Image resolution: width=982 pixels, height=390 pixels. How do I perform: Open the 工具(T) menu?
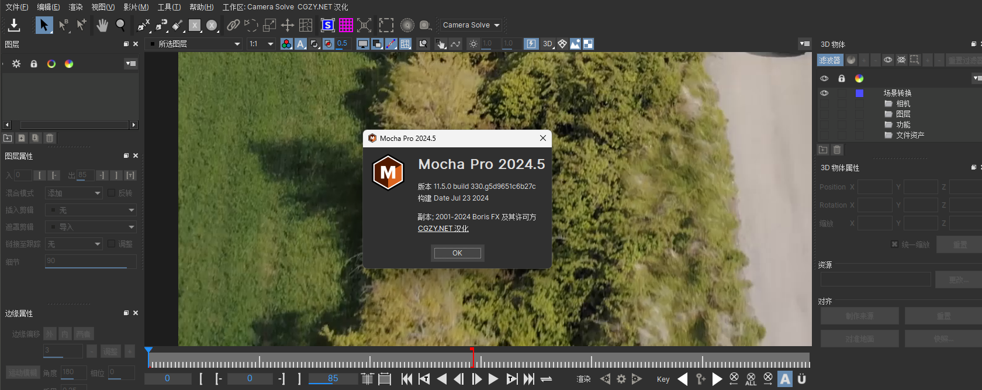tap(169, 7)
